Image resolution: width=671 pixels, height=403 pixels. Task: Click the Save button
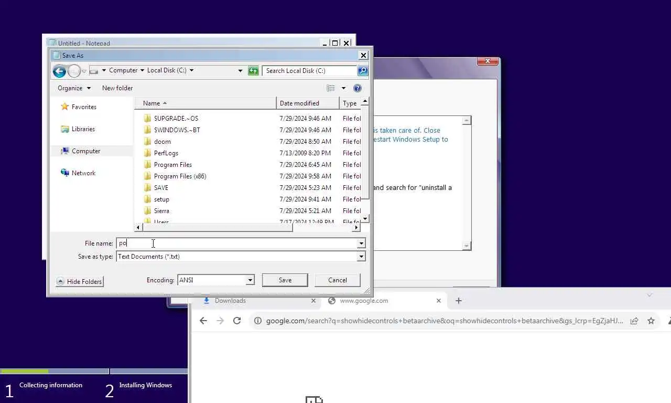pos(285,280)
